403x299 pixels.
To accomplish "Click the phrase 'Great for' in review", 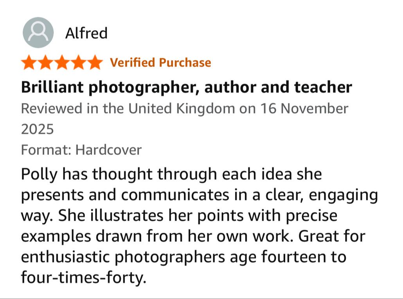I will click(331, 236).
